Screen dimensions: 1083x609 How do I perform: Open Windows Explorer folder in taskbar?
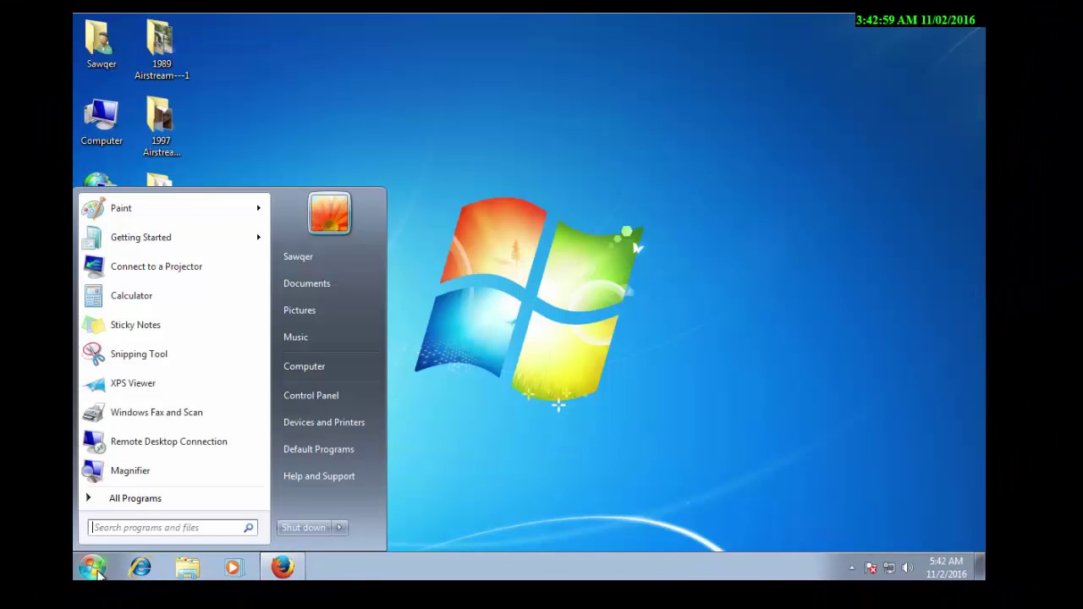[x=188, y=568]
